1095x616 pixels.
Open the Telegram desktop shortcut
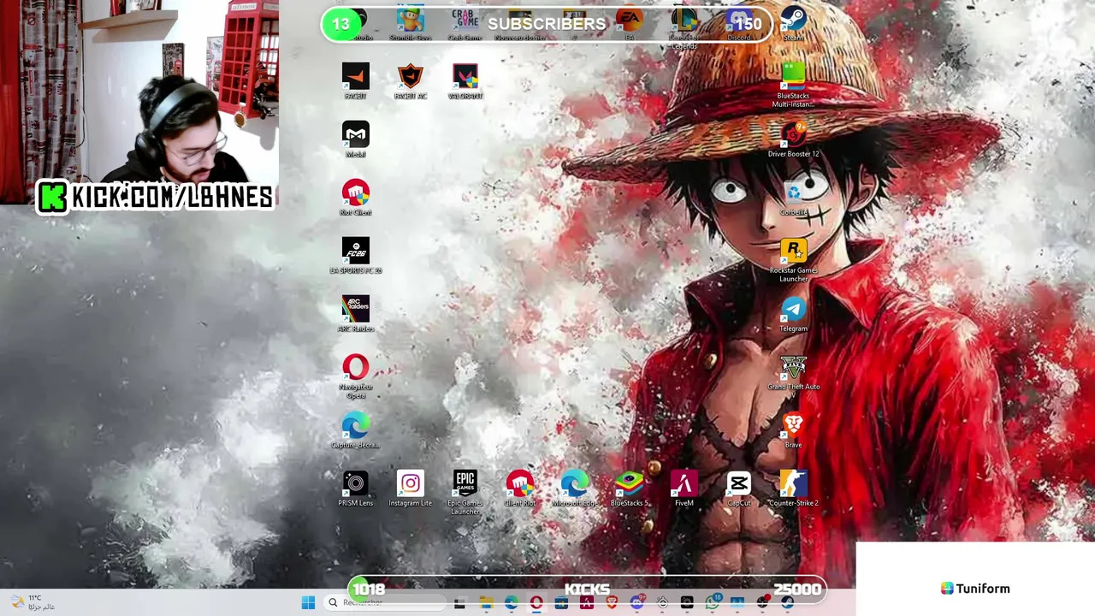793,315
